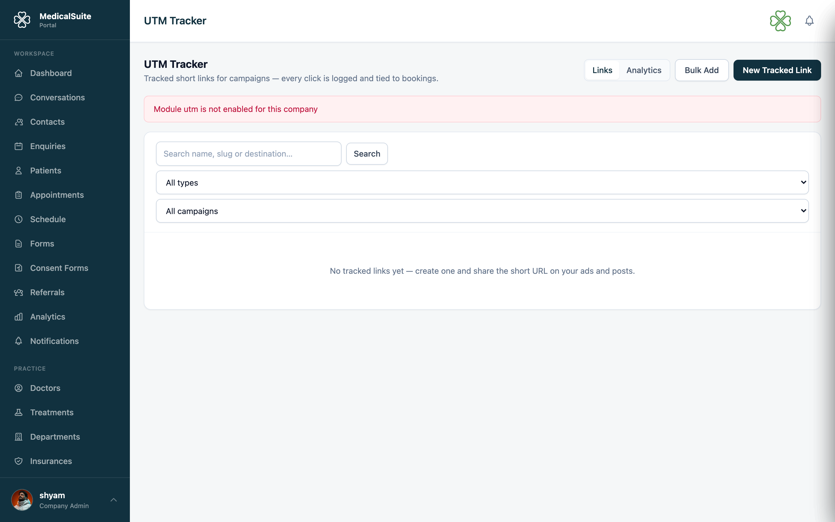Click the Insurances shield icon

pos(19,461)
